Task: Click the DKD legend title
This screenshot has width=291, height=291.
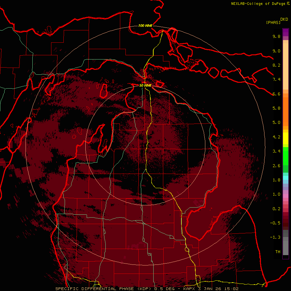Action: pos(284,19)
